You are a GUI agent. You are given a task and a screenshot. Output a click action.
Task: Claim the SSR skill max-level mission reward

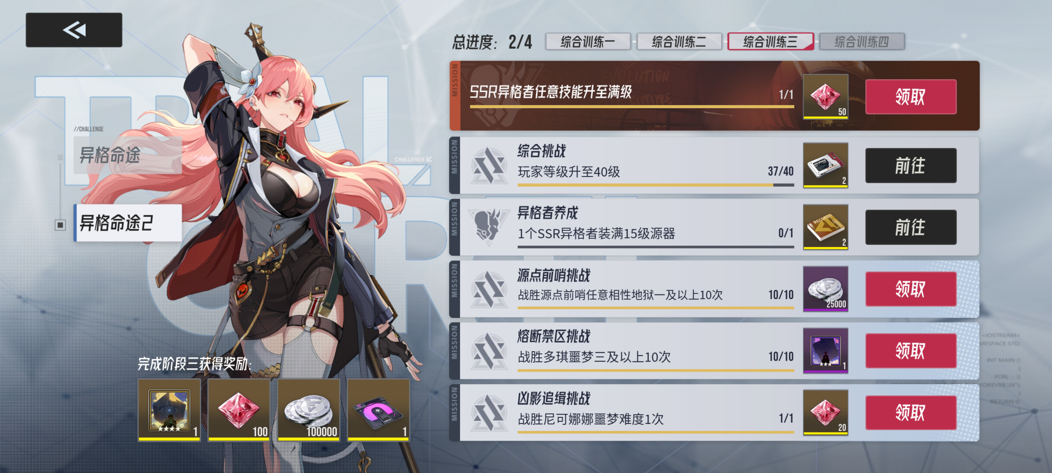click(x=911, y=97)
